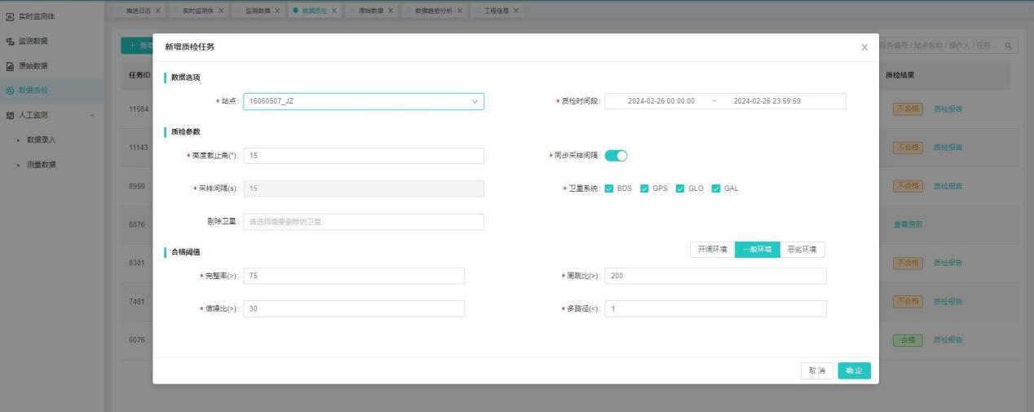Click the search magnifier icon

pyautogui.click(x=1008, y=47)
